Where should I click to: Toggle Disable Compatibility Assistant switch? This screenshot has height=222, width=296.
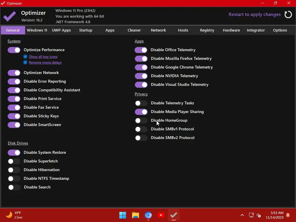point(14,90)
